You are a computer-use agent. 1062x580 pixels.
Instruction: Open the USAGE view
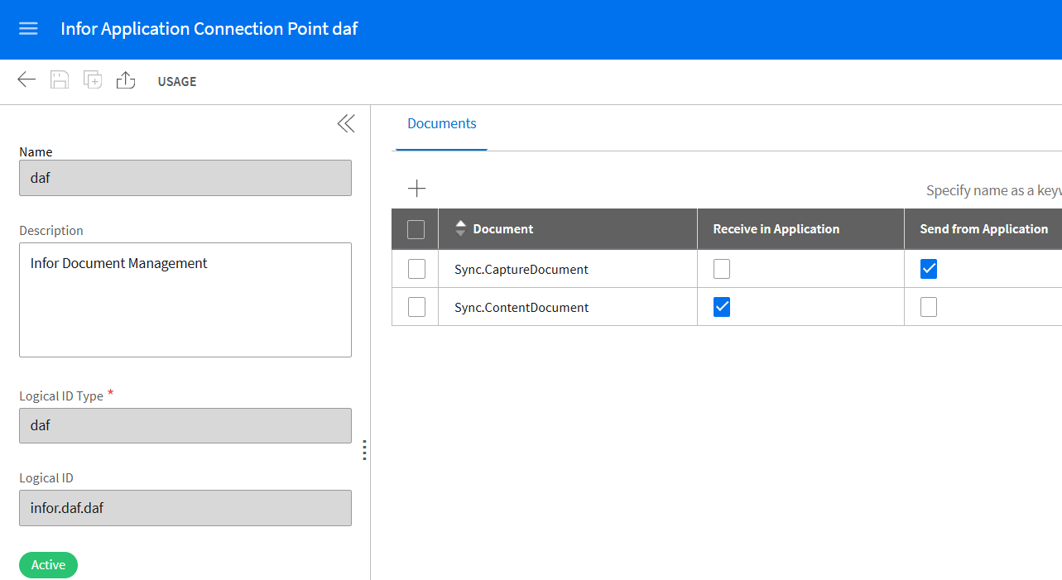[x=177, y=81]
